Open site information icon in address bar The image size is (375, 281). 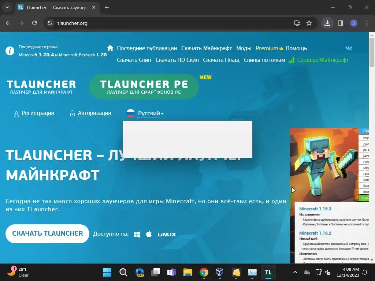50,23
